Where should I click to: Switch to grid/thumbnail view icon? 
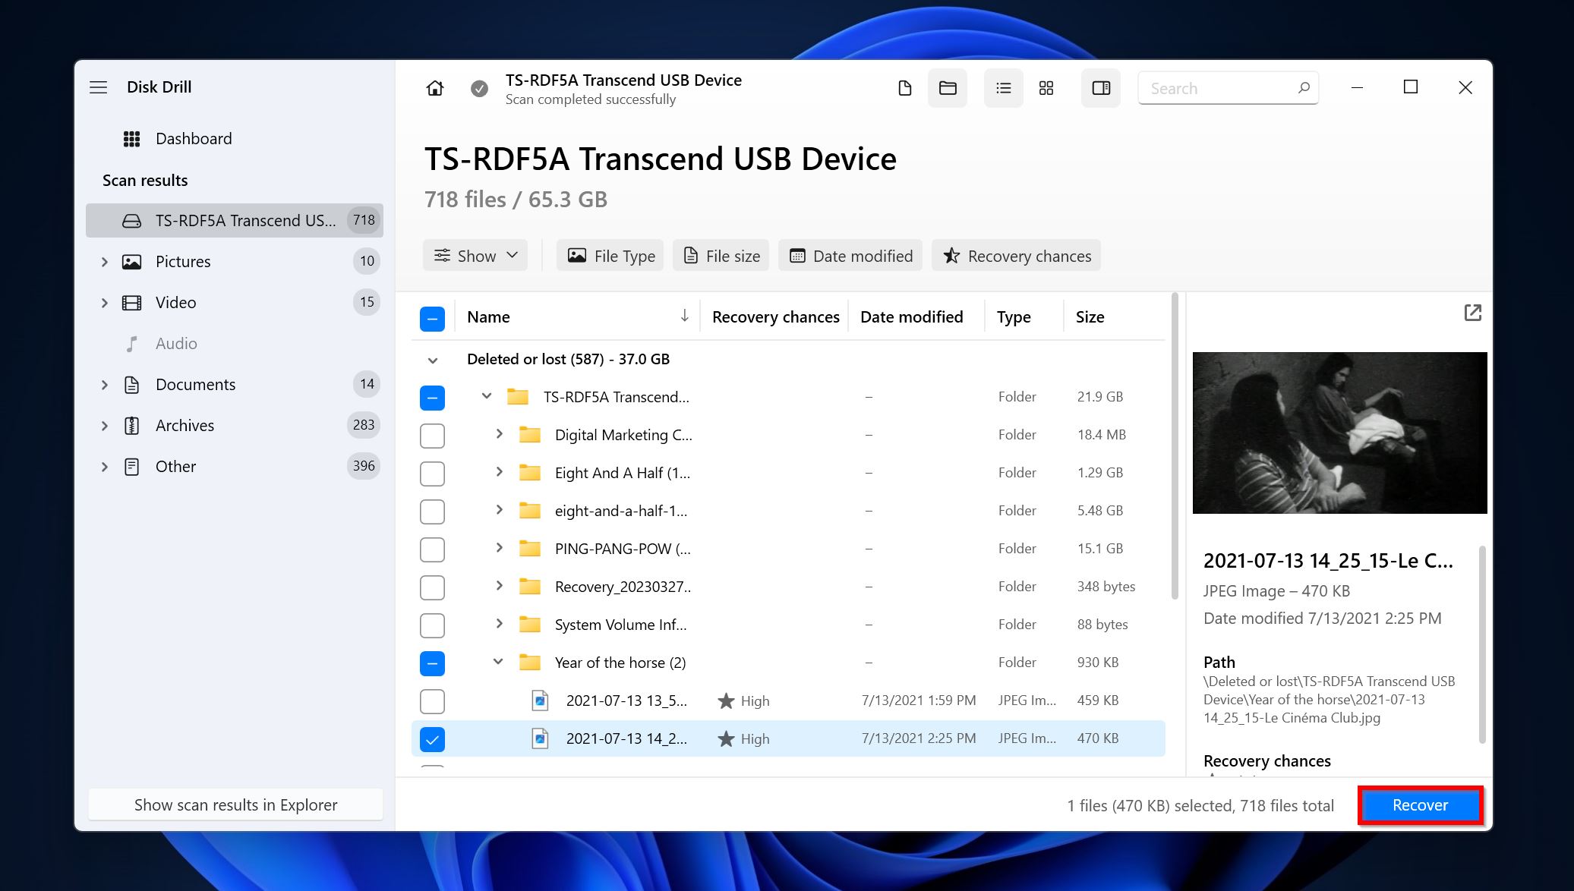click(1046, 89)
